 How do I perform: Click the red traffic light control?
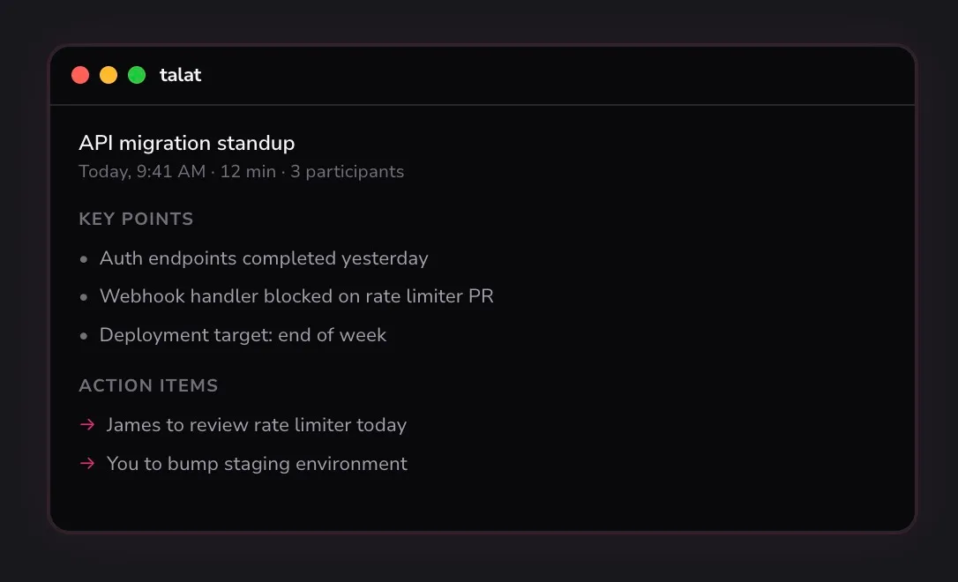(80, 75)
